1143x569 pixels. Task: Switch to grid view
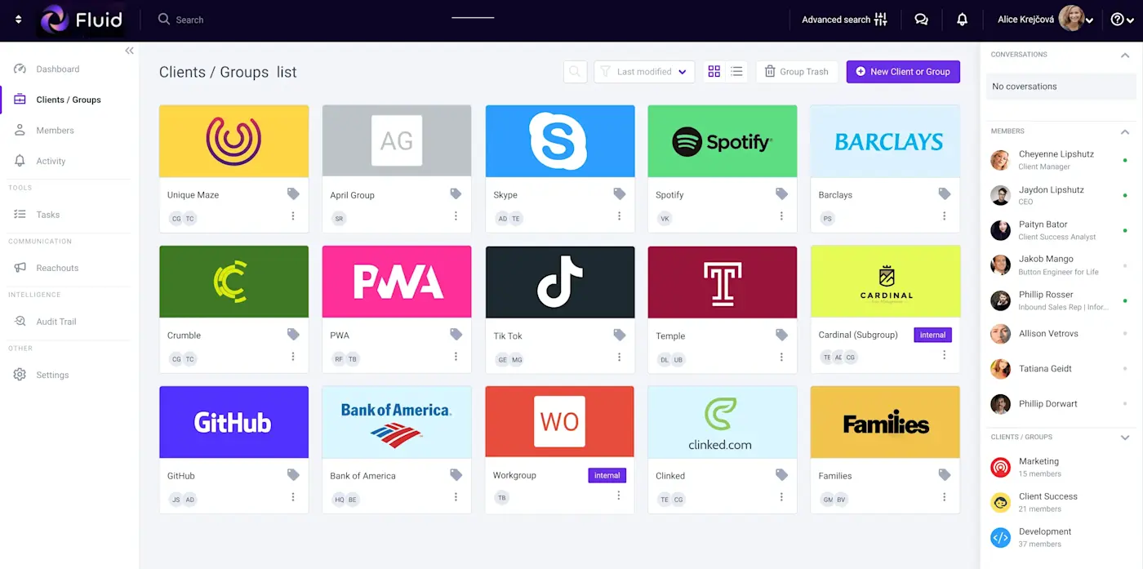pyautogui.click(x=714, y=72)
